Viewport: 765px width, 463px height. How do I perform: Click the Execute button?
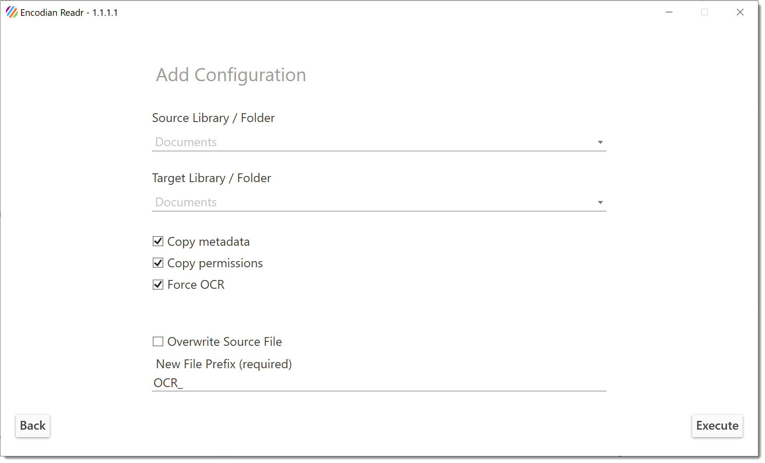pos(717,426)
